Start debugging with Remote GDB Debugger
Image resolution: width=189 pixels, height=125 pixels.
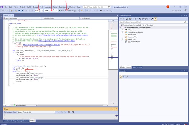tap(68, 11)
